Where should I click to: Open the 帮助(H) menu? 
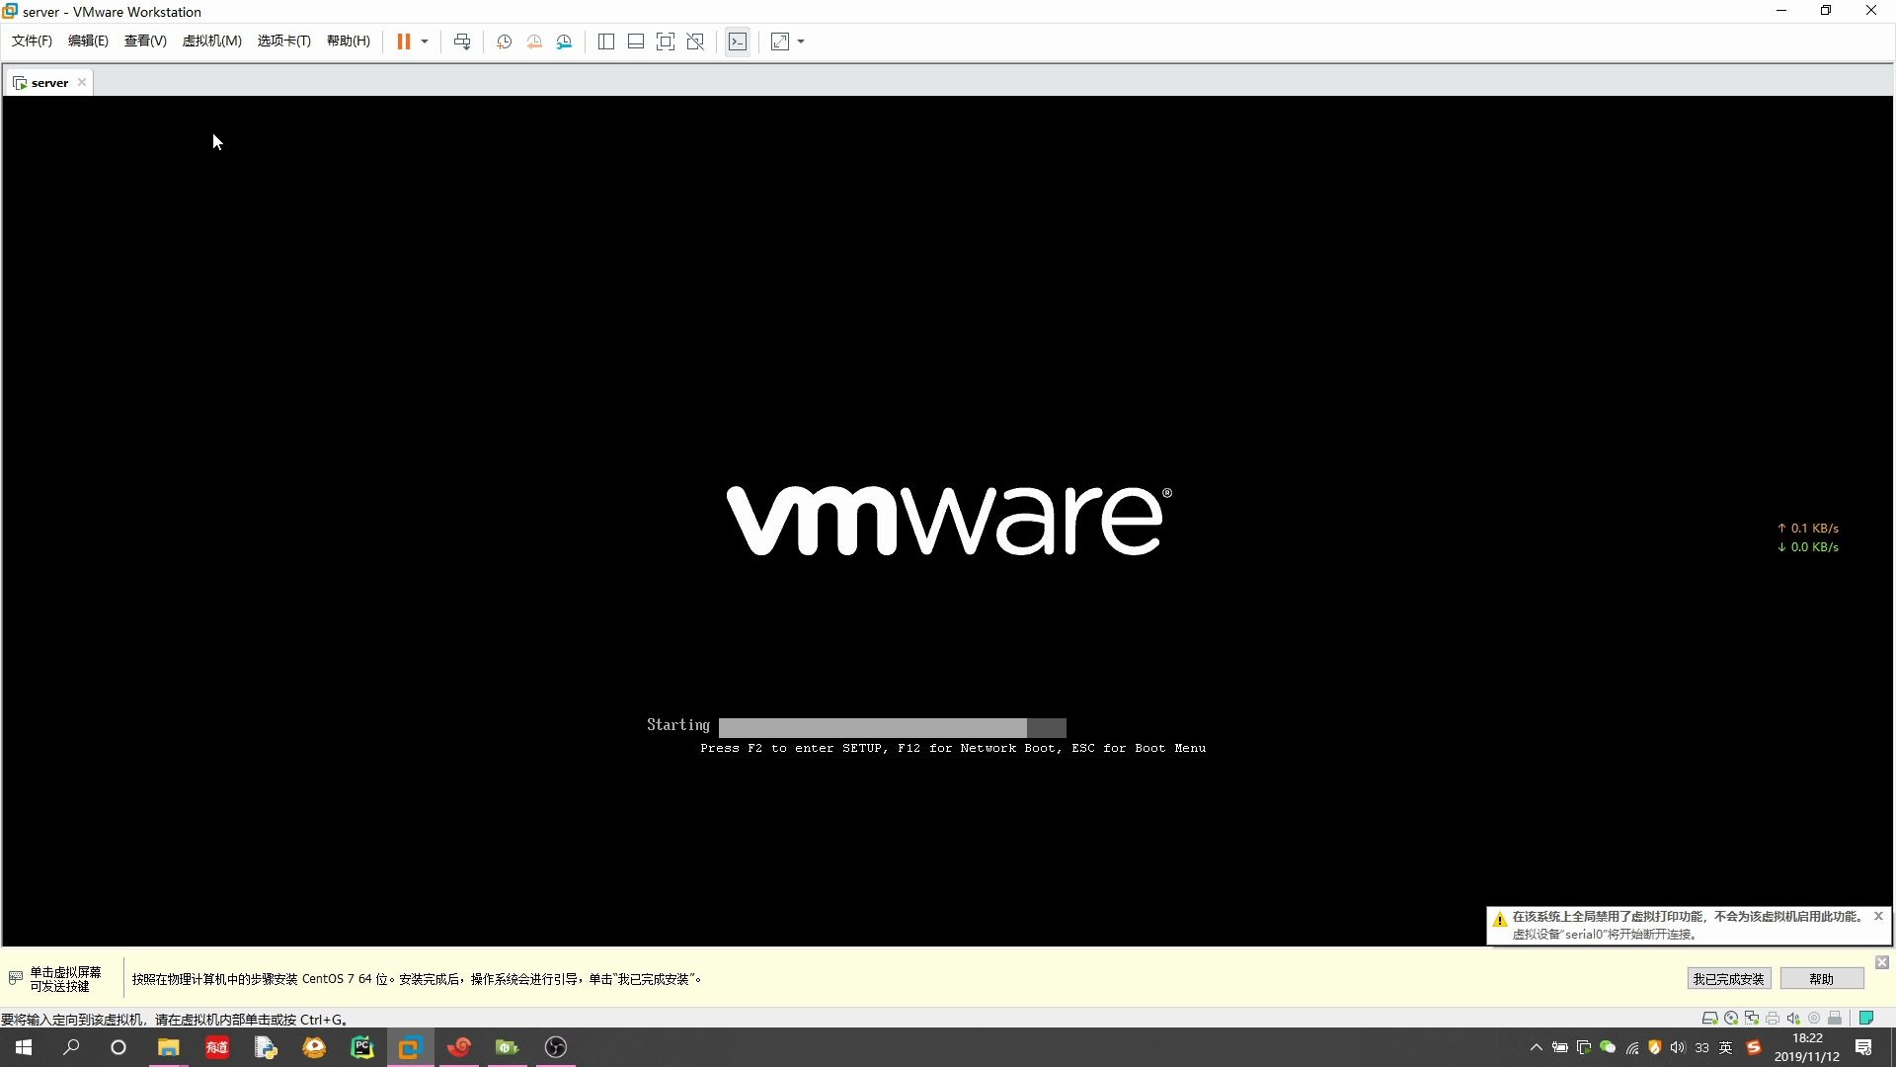[x=349, y=41]
